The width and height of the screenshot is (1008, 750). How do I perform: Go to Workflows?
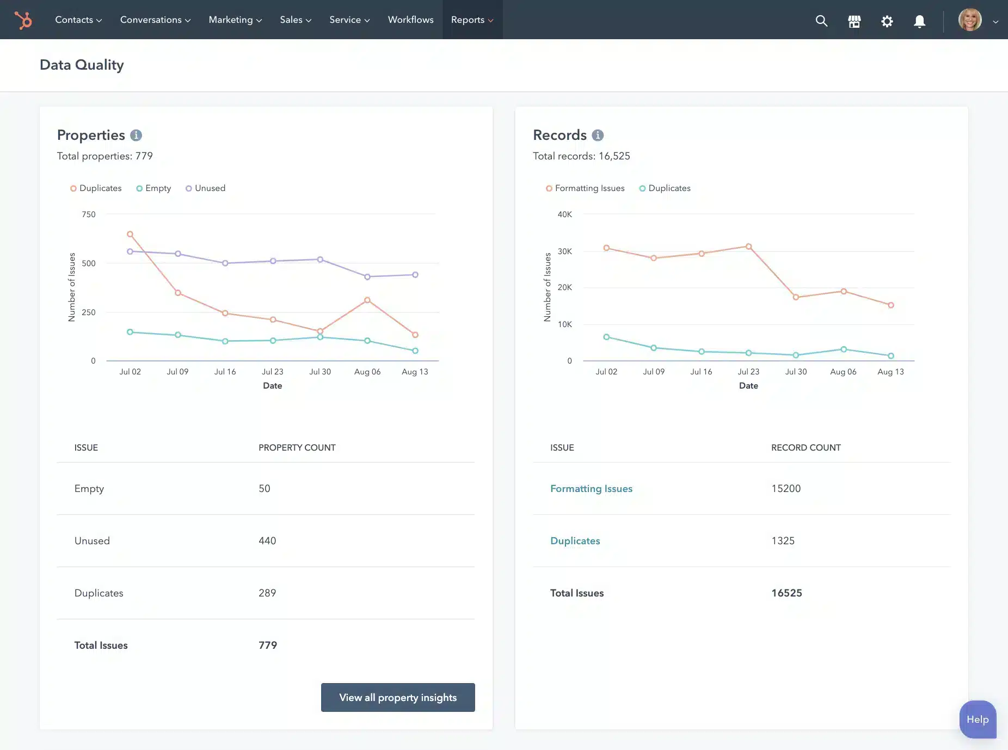[x=410, y=20]
